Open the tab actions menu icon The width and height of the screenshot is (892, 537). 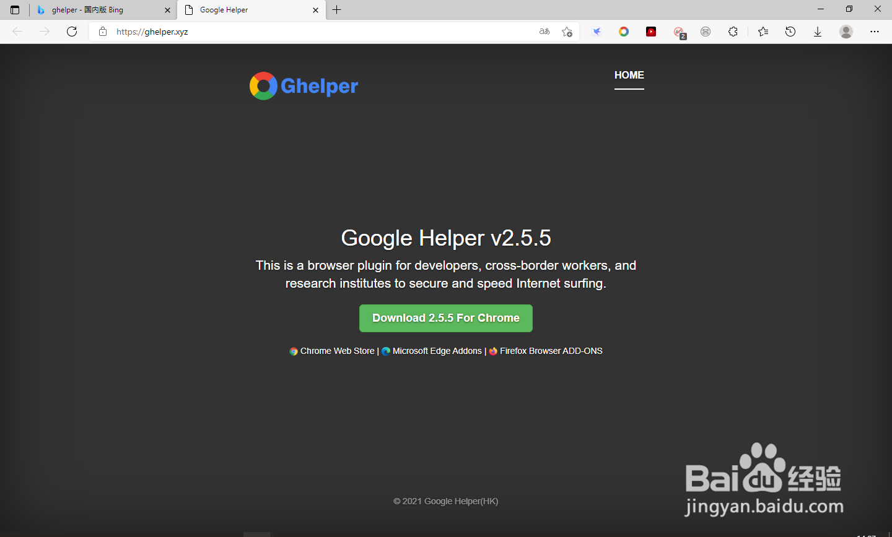[15, 10]
